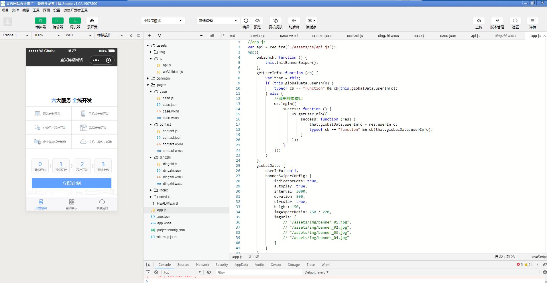The width and height of the screenshot is (547, 283).
Task: Click the compile (编译) refresh icon
Action: point(246,21)
